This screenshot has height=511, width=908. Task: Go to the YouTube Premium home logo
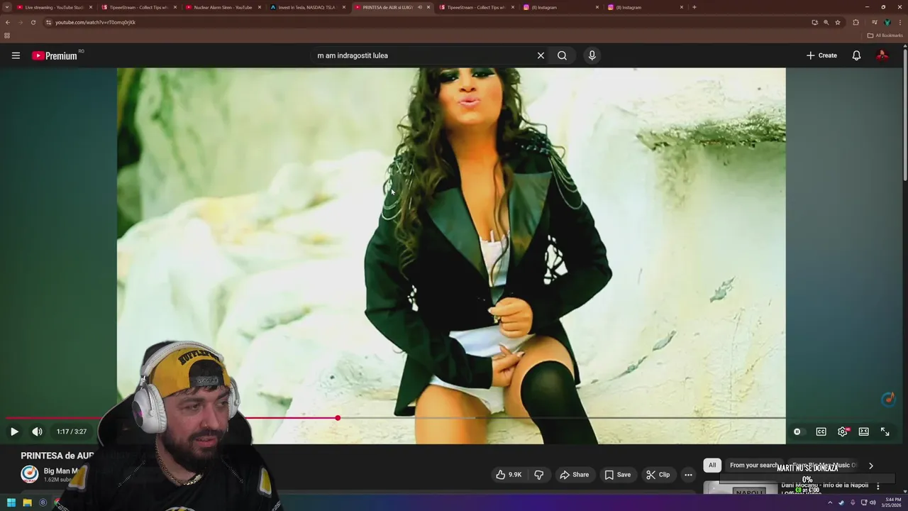pyautogui.click(x=55, y=55)
